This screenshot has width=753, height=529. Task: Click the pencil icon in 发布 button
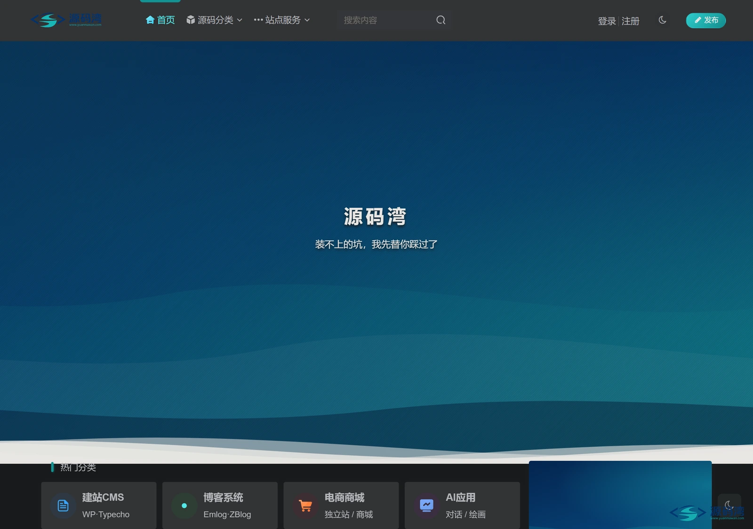tap(698, 20)
